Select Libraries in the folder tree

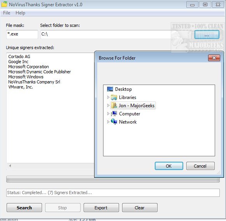pyautogui.click(x=128, y=97)
